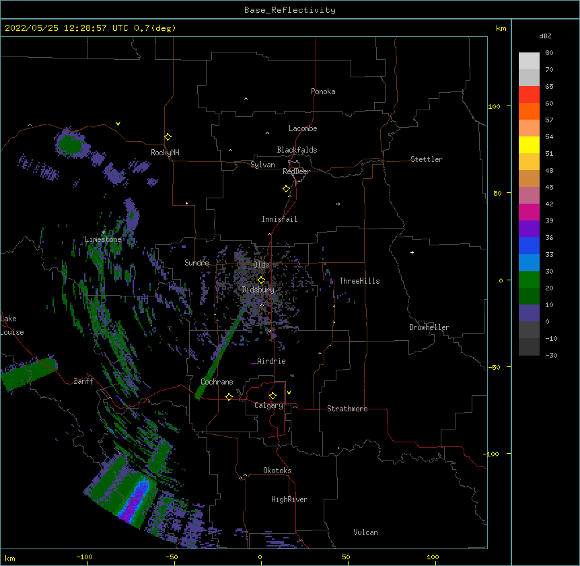Click the yellow V marker northwest of RockyMH
580x566 pixels.
tap(118, 124)
